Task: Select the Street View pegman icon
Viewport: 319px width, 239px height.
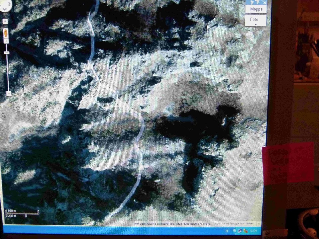Action: 6,33
